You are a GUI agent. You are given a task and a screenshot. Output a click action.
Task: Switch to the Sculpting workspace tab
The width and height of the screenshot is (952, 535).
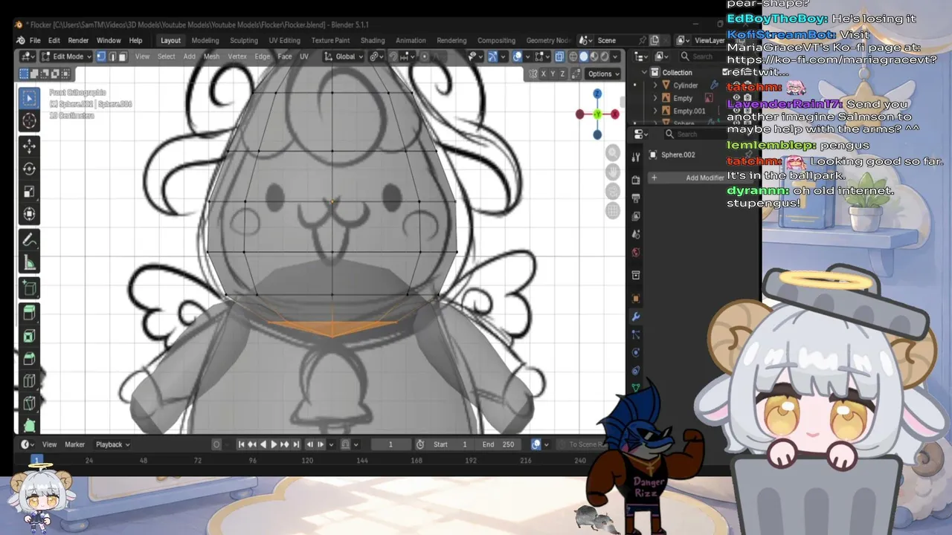click(244, 40)
